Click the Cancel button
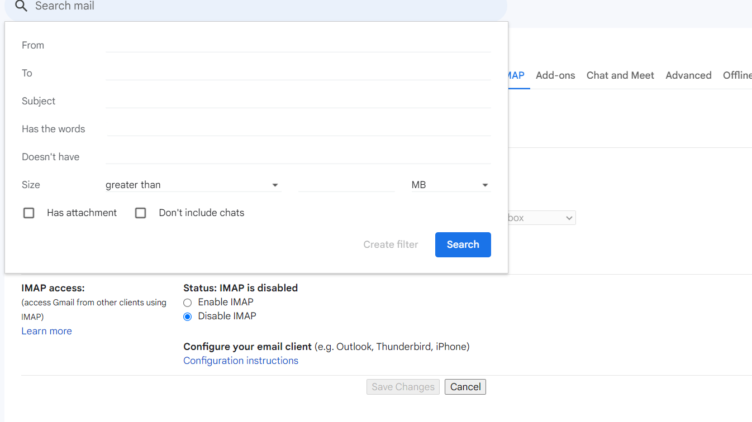Image resolution: width=752 pixels, height=422 pixels. pyautogui.click(x=465, y=387)
